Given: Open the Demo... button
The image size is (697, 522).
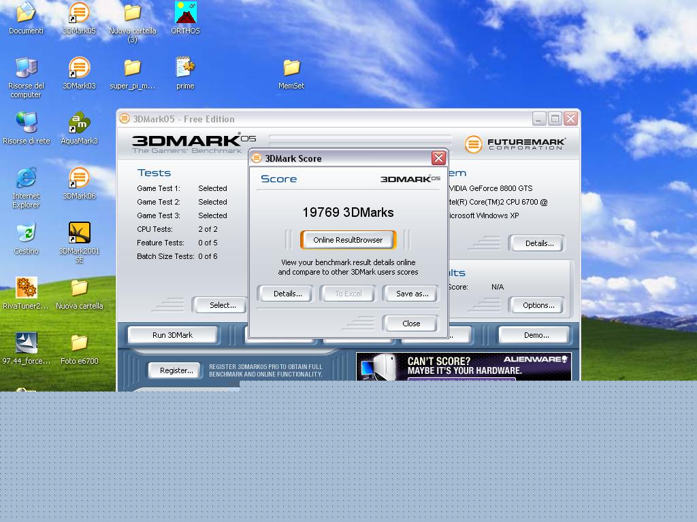Looking at the screenshot, I should (x=536, y=335).
